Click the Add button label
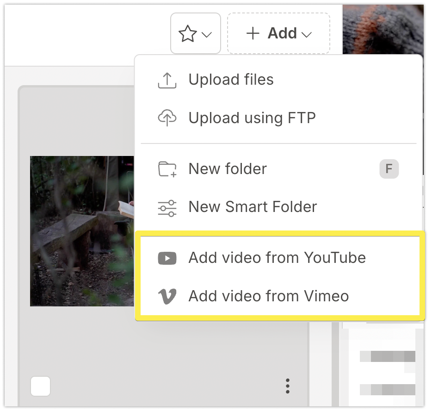 tap(282, 33)
